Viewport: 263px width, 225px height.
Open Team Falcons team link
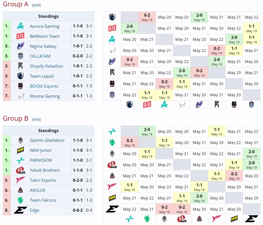click(43, 200)
